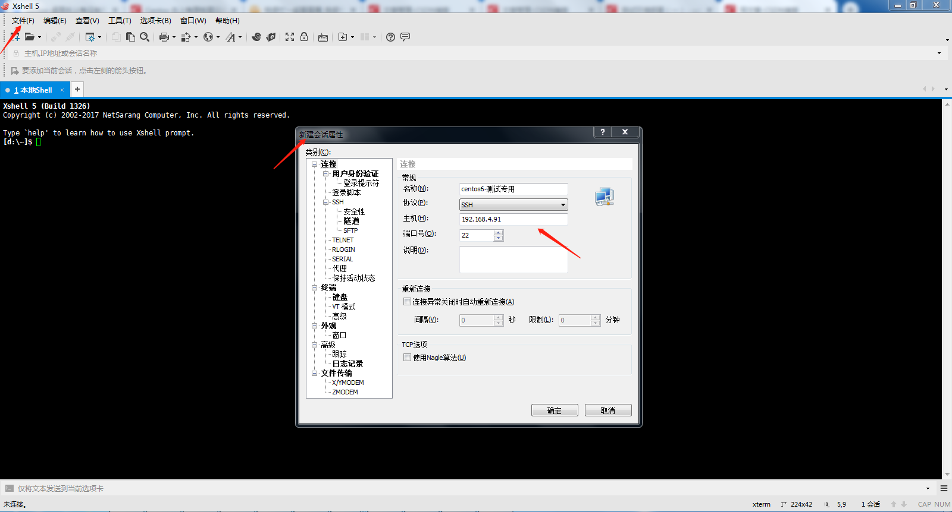
Task: Open the address bar dropdown arrow
Action: coord(940,53)
